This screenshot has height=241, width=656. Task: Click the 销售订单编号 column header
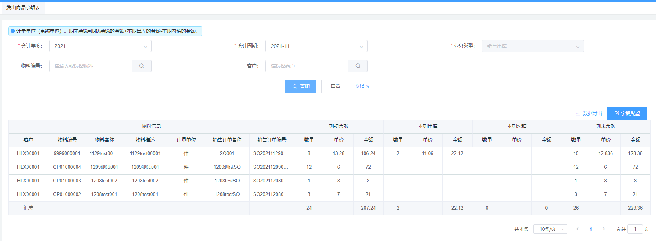(272, 140)
